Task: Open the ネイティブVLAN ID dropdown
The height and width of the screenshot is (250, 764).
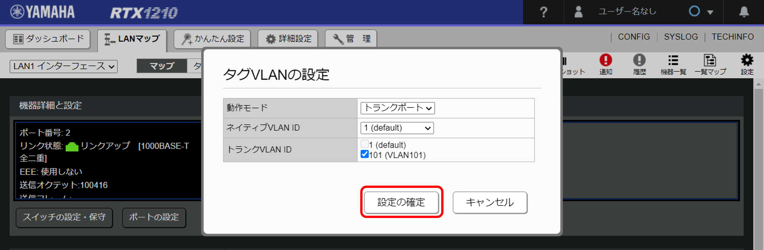Action: pos(397,128)
